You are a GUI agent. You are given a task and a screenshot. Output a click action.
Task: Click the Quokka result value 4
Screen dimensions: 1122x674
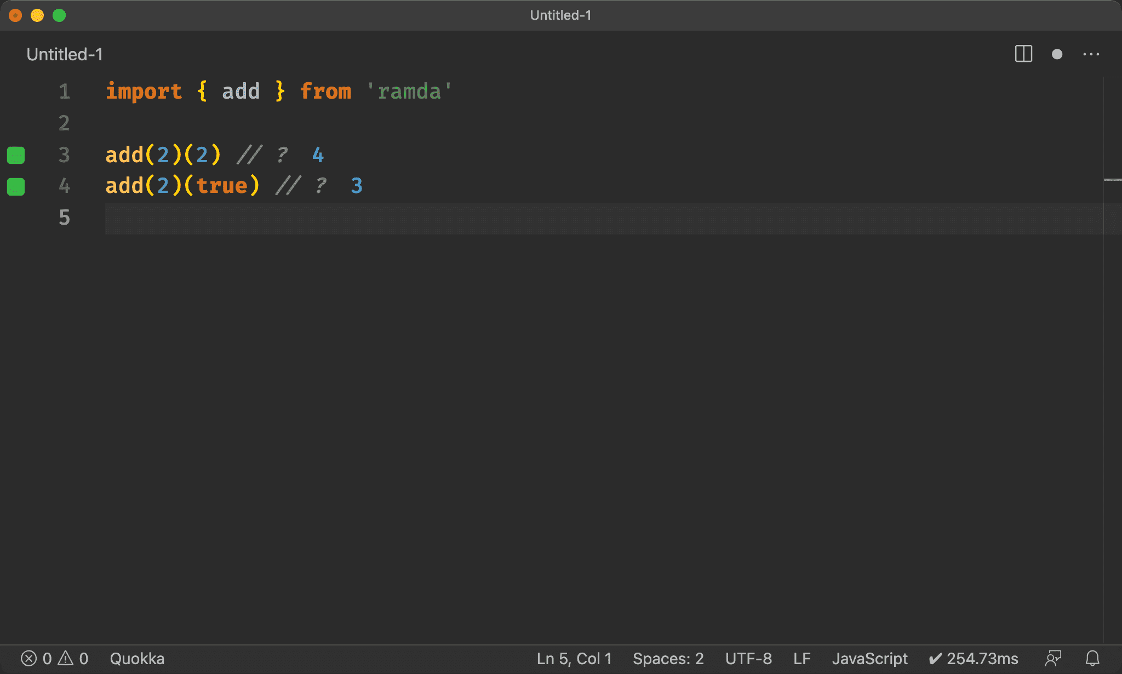tap(318, 155)
